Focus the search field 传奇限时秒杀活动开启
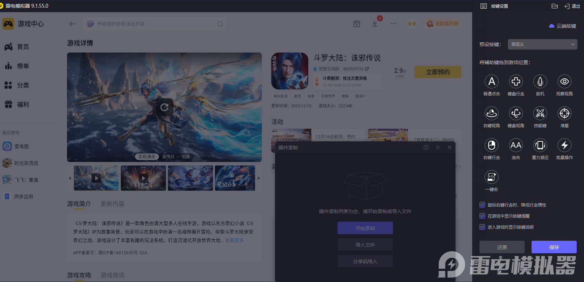This screenshot has height=282, width=584. click(x=155, y=24)
